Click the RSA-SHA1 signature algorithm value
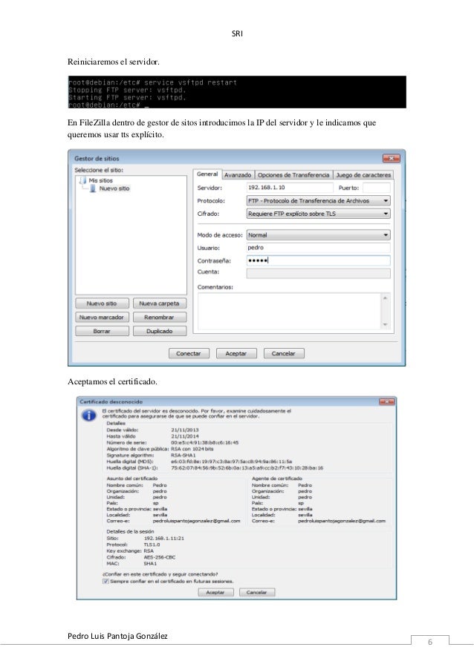 tap(183, 456)
